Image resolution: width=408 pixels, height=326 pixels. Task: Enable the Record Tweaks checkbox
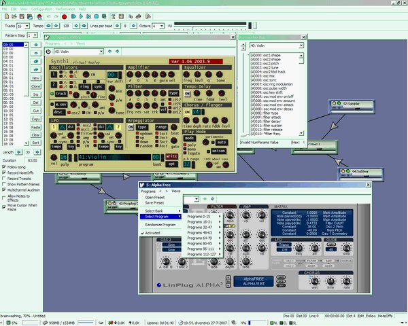pyautogui.click(x=4, y=179)
